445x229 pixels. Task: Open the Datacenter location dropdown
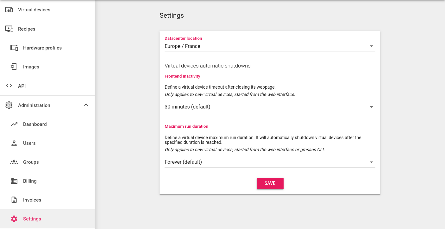[371, 46]
